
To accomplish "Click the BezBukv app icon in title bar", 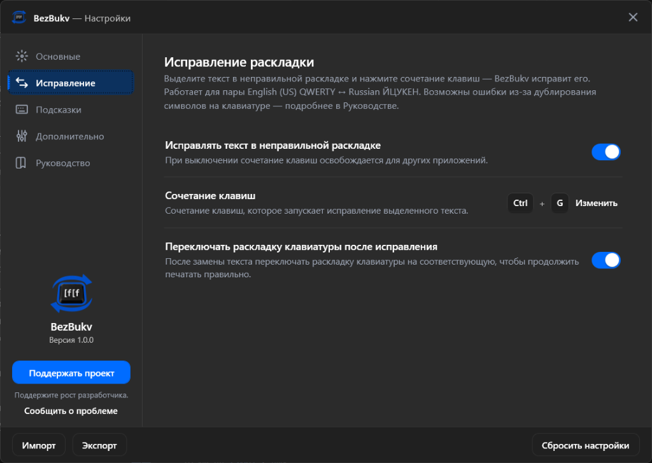I will 18,17.
